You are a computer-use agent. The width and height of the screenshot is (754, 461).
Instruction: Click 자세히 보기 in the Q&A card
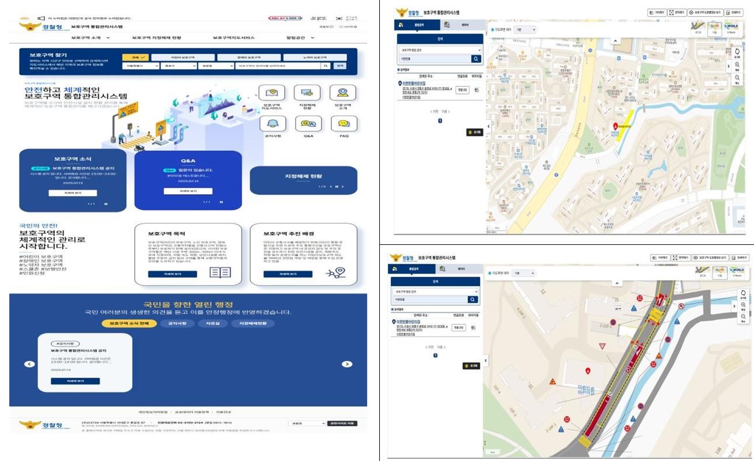[x=188, y=191]
